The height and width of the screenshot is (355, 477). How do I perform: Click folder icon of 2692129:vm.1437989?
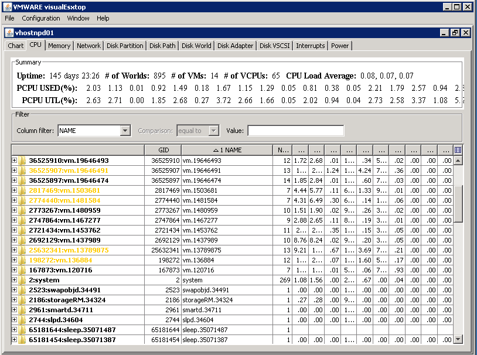pos(22,240)
